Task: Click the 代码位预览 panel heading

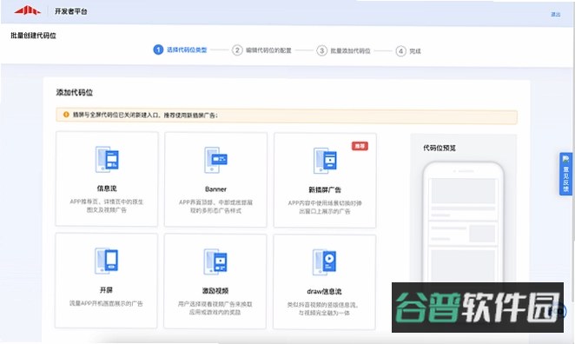Action: 440,148
